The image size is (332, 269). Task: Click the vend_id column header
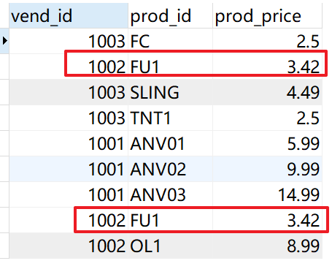69,15
